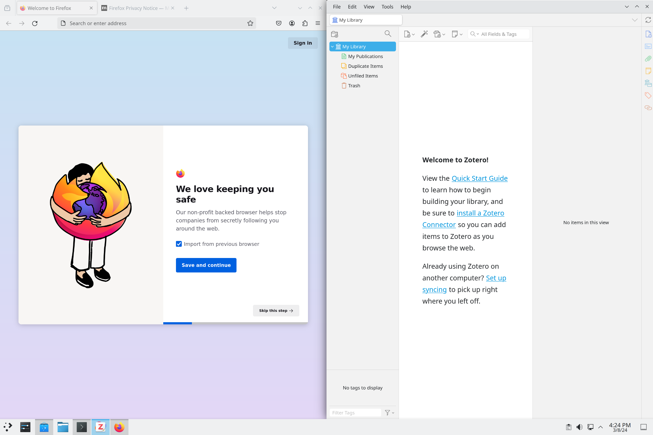Collapse the My Library tree node
653x435 pixels.
tap(333, 47)
